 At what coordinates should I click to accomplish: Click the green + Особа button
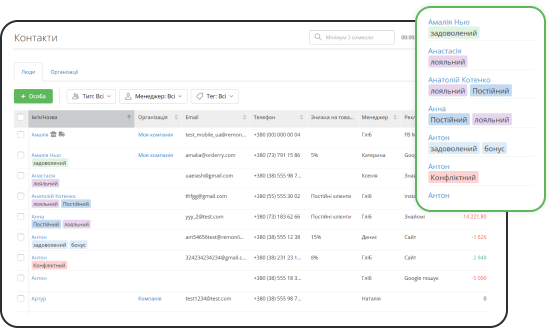33,96
